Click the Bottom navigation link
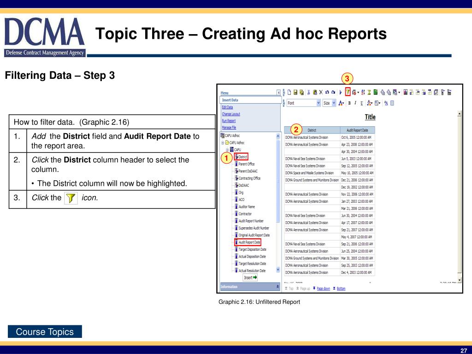472x354 pixels. [341, 289]
